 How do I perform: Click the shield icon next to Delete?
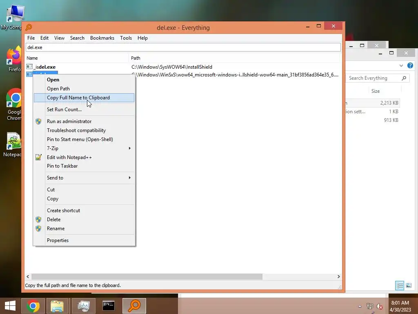[x=38, y=220]
